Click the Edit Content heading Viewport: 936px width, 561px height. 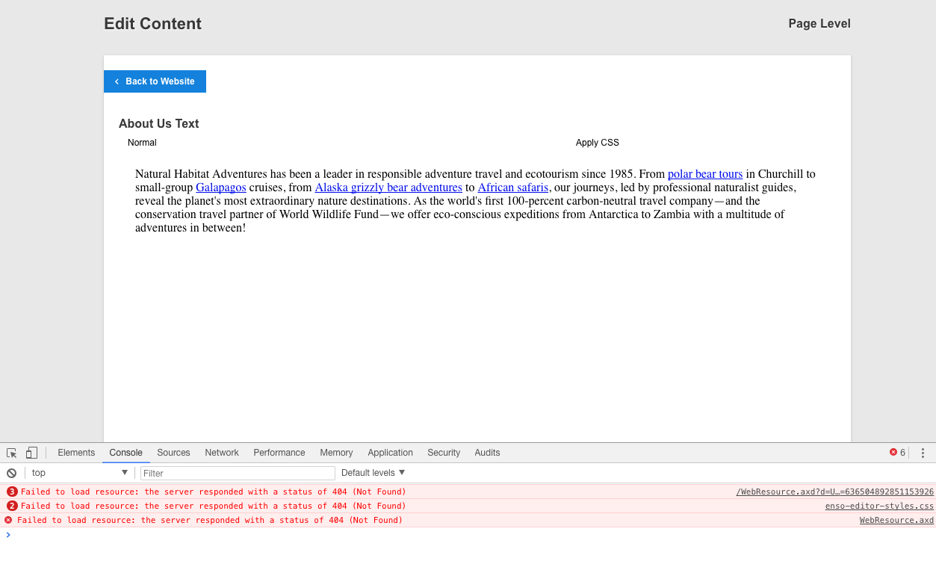[x=153, y=23]
